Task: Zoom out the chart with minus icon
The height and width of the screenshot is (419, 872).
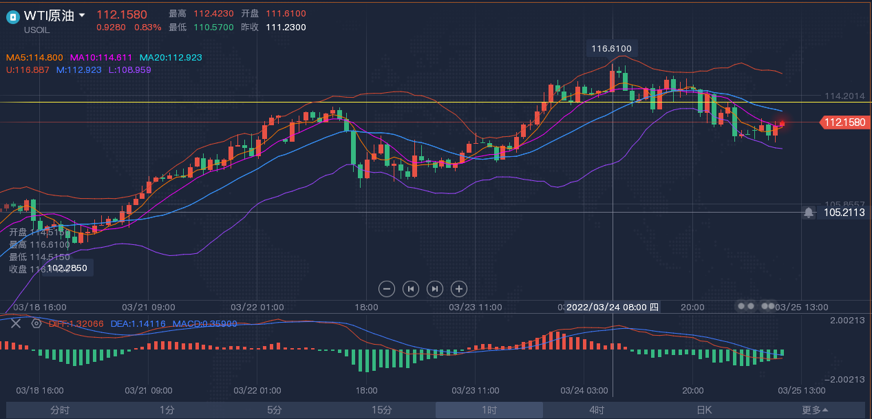Action: point(387,289)
